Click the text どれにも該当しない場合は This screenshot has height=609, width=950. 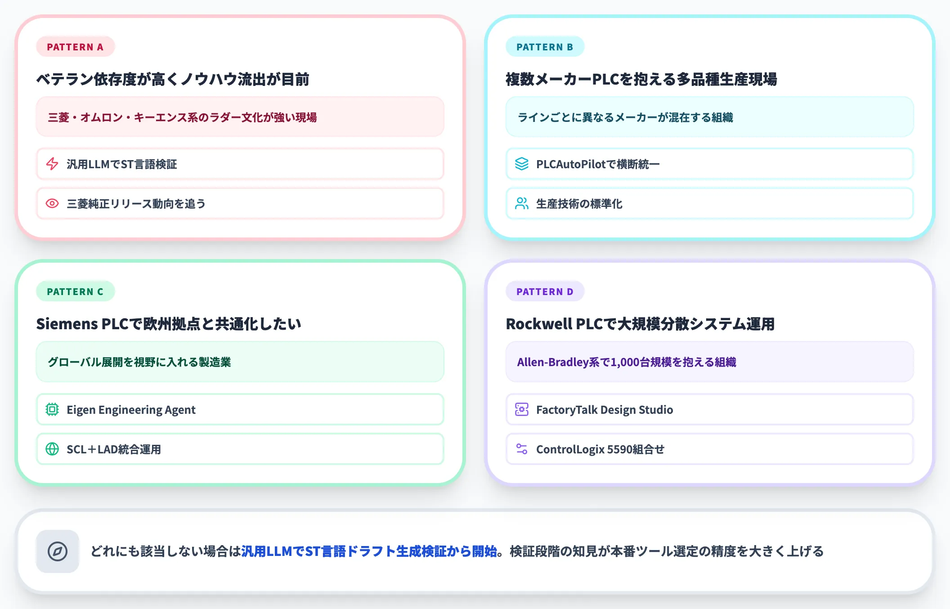coord(166,551)
